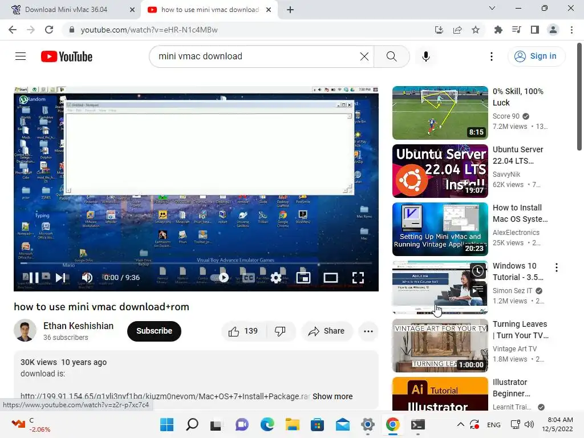Go back in browser history

coord(13,30)
